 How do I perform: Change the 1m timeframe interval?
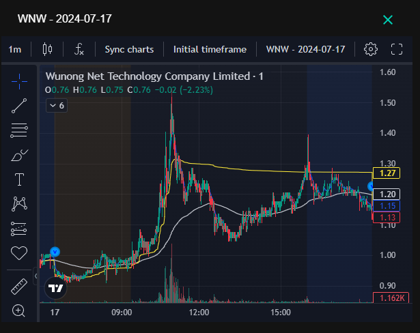coord(15,50)
